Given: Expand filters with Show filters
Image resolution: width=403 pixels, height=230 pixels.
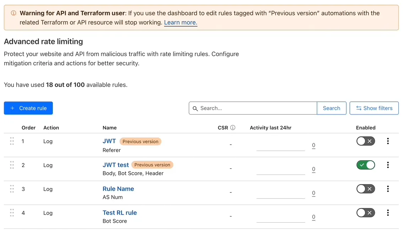Looking at the screenshot, I should 374,108.
